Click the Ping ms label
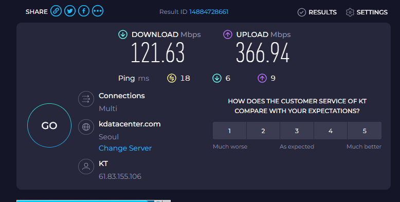Viewport: 400px width, 202px height. pos(134,78)
